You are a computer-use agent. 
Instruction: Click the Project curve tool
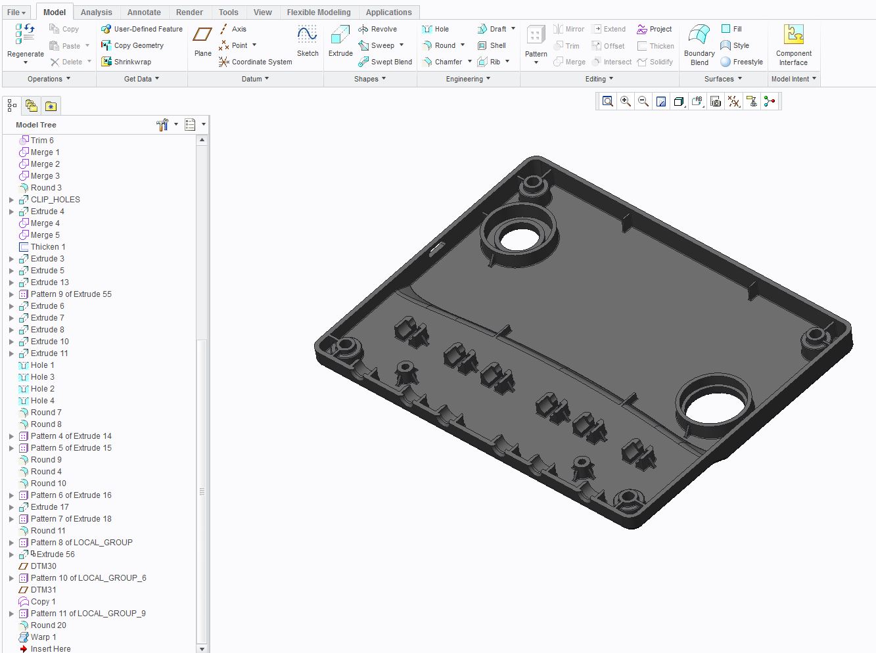[x=654, y=29]
